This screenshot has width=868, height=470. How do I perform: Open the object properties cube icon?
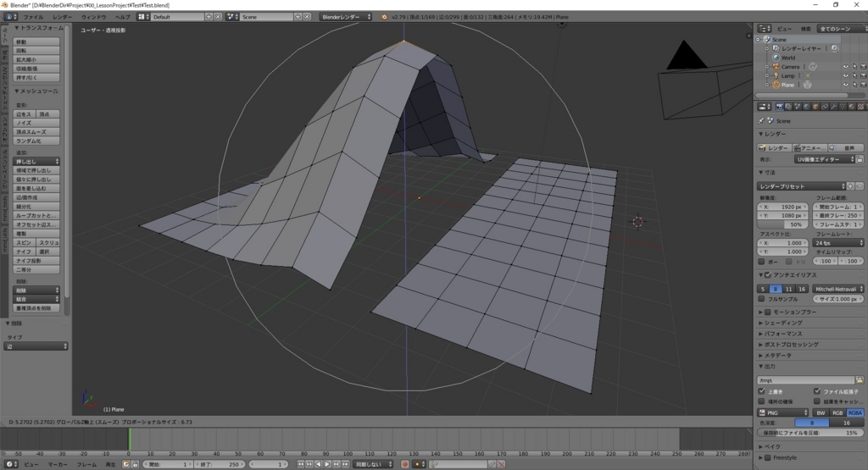click(815, 107)
